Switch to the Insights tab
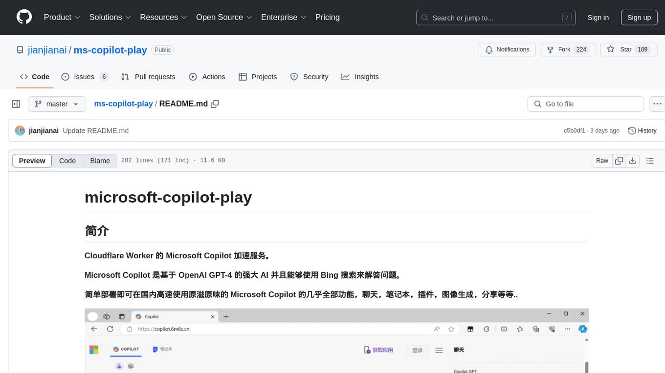This screenshot has width=665, height=373. [360, 77]
